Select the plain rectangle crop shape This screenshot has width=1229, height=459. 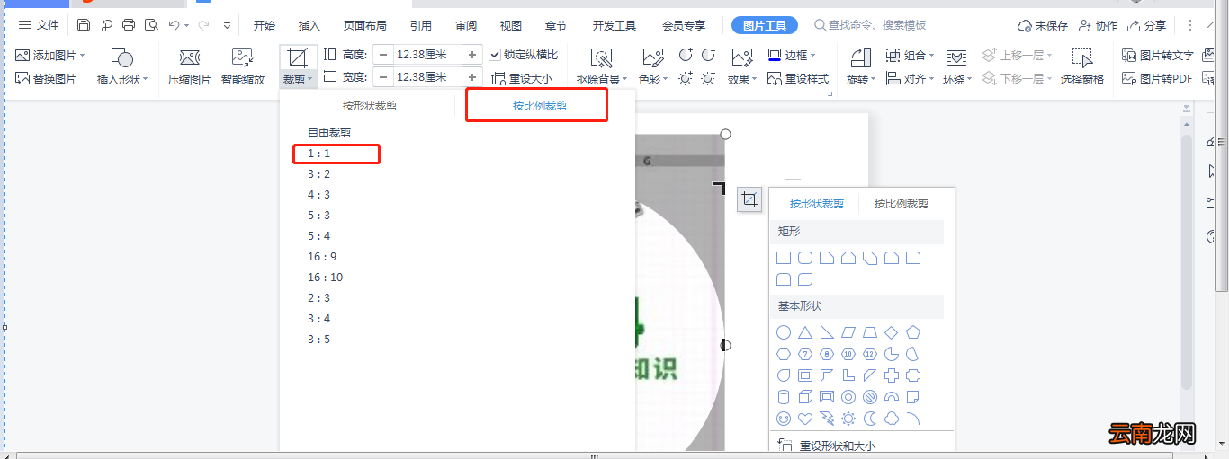pyautogui.click(x=784, y=259)
